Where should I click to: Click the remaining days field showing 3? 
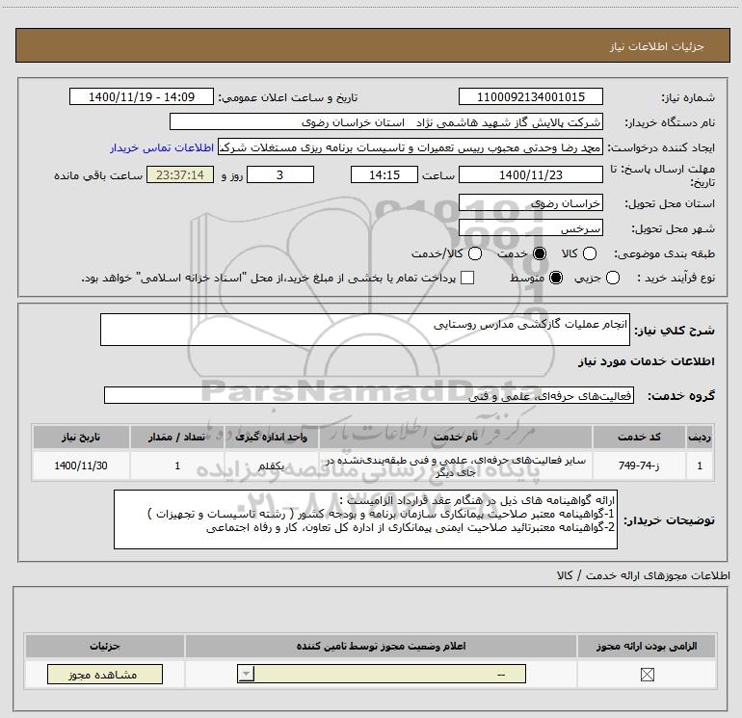(x=280, y=174)
